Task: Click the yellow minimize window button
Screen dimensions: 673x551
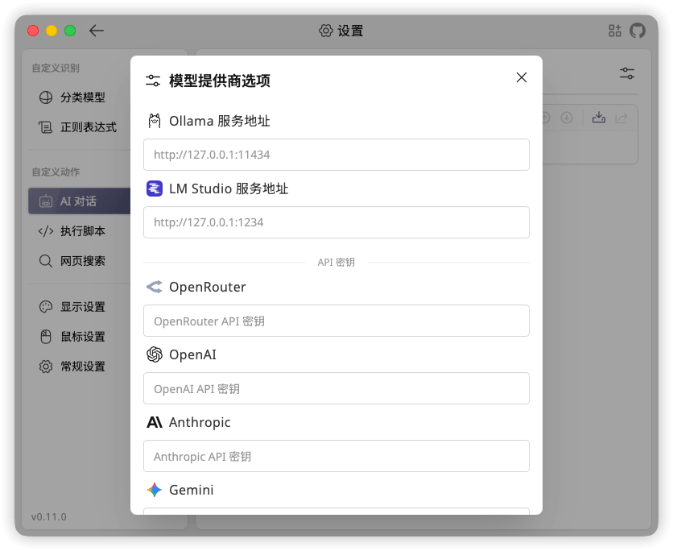Action: 52,31
